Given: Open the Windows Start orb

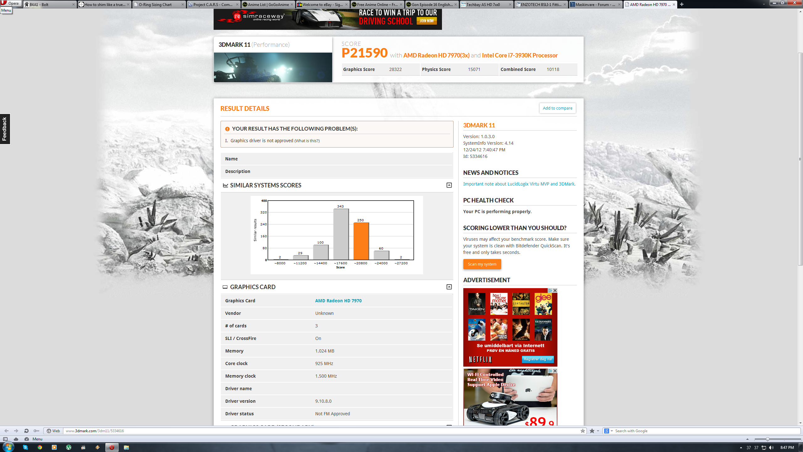Looking at the screenshot, I should [x=8, y=447].
